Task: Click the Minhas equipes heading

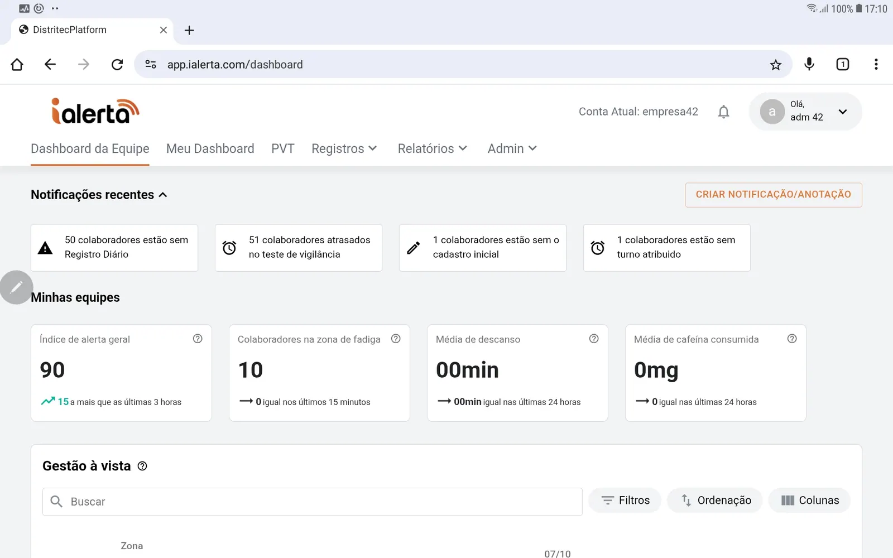Action: tap(75, 297)
